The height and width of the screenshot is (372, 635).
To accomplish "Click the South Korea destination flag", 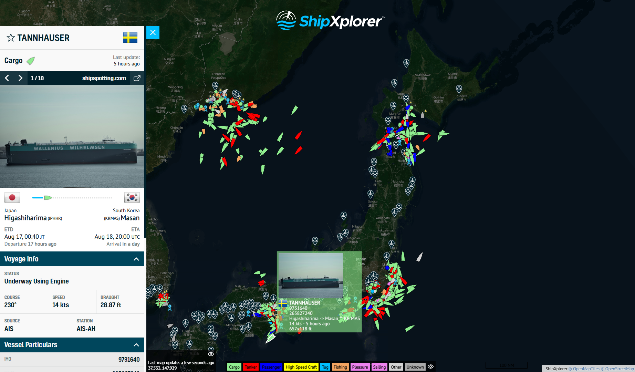I will pyautogui.click(x=132, y=197).
